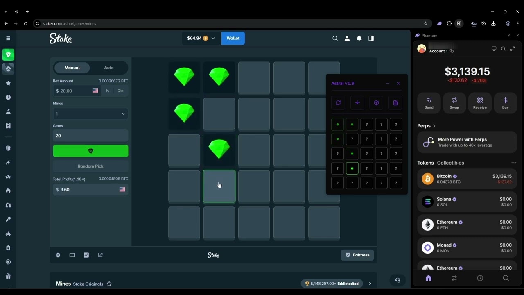Click Astral cube icon

[x=376, y=103]
